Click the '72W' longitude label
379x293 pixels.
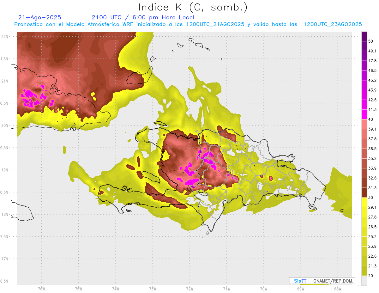[189, 289]
